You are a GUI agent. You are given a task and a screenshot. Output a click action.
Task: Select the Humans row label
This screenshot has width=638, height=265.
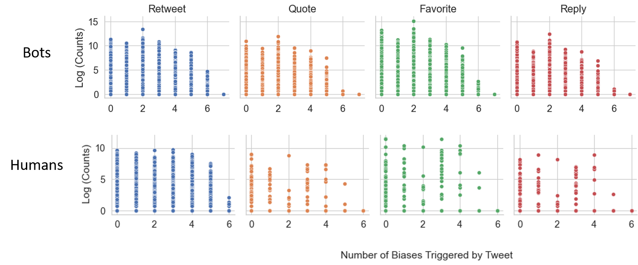pos(36,165)
